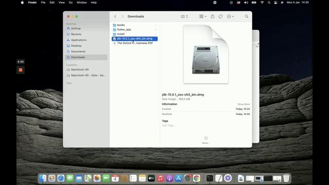
Task: Select Macintosh HD - Data location
Action: [x=86, y=76]
